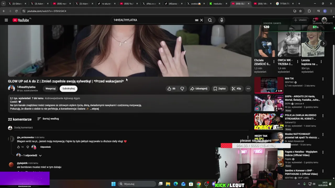335x188 pixels.
Task: Dislike the comment by a_arciszewska
Action: (28, 147)
